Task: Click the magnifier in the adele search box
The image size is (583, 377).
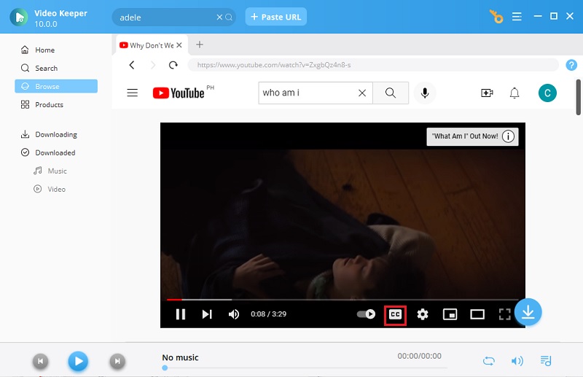Action: [229, 17]
